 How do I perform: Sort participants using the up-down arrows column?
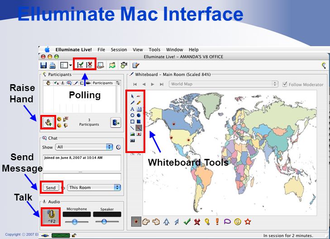[118, 83]
